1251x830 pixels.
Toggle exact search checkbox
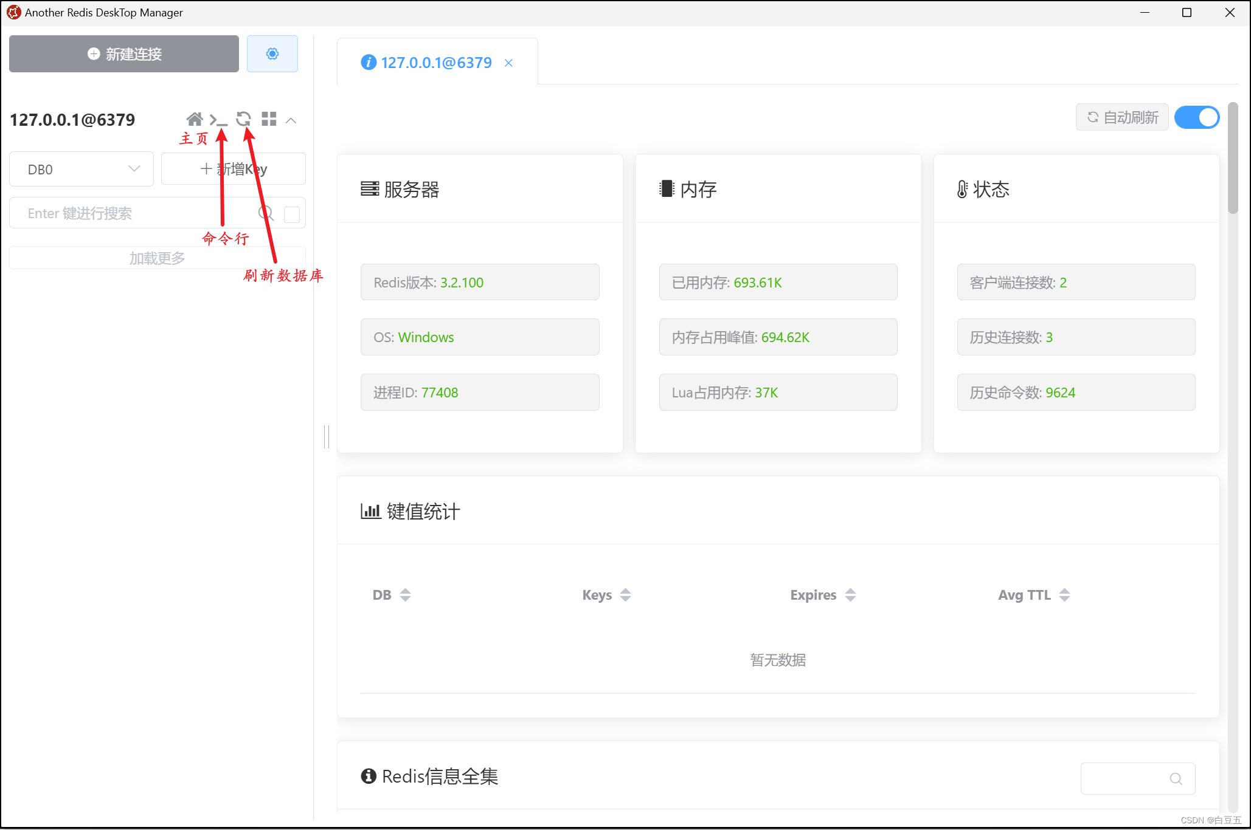[292, 214]
